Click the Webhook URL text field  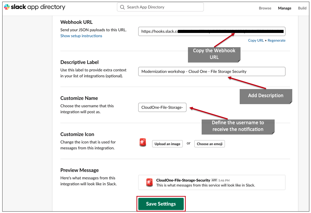pyautogui.click(x=212, y=32)
